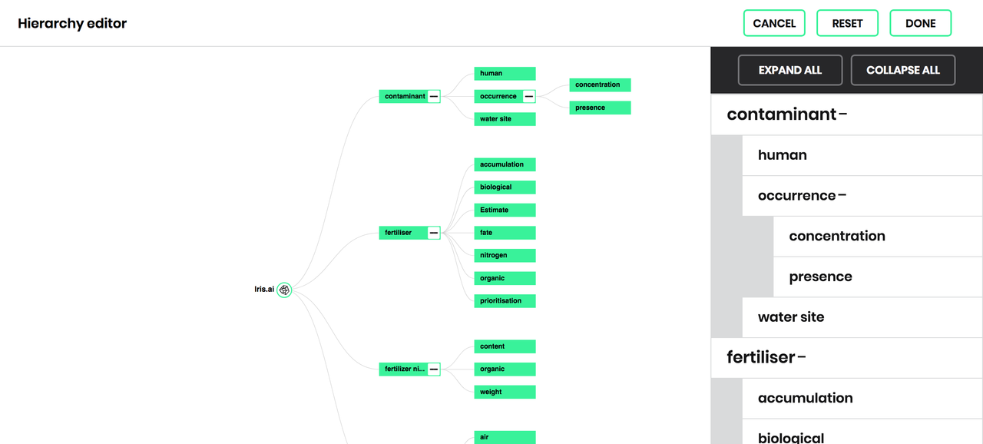Select the content node in the tree
The height and width of the screenshot is (444, 983).
[505, 346]
